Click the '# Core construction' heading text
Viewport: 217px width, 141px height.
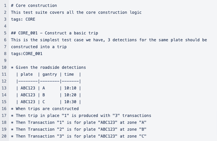tap(34, 5)
